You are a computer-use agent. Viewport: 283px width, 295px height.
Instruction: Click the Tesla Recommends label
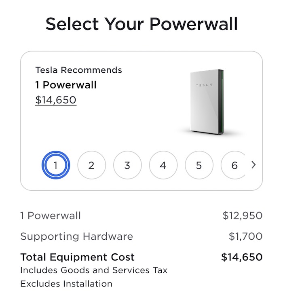pos(79,70)
